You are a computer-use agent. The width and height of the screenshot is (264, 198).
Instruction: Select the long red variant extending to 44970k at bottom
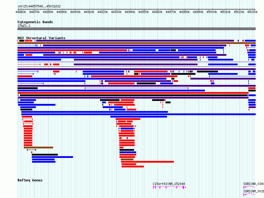point(147,162)
